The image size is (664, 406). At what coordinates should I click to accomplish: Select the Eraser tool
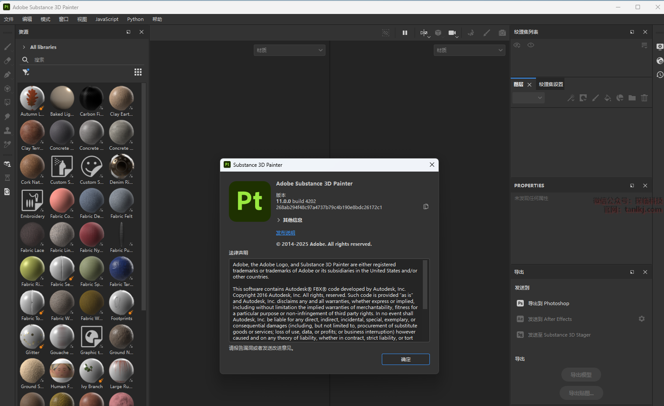[x=7, y=61]
